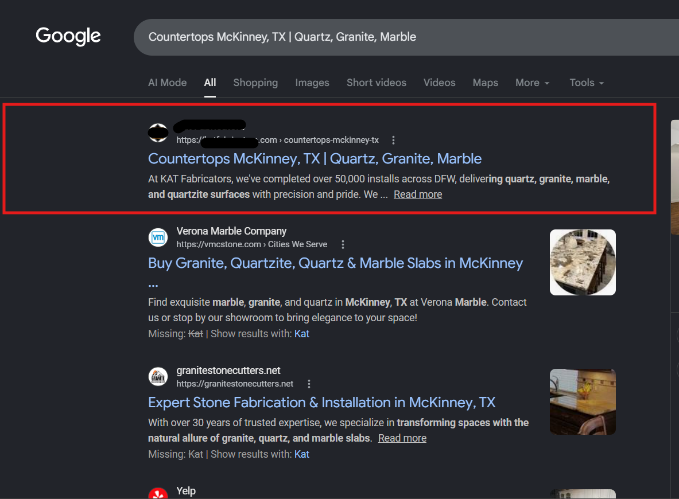Screen dimensions: 679x499
Task: Open Expert Stone Fabrication & Installation link
Action: click(322, 403)
